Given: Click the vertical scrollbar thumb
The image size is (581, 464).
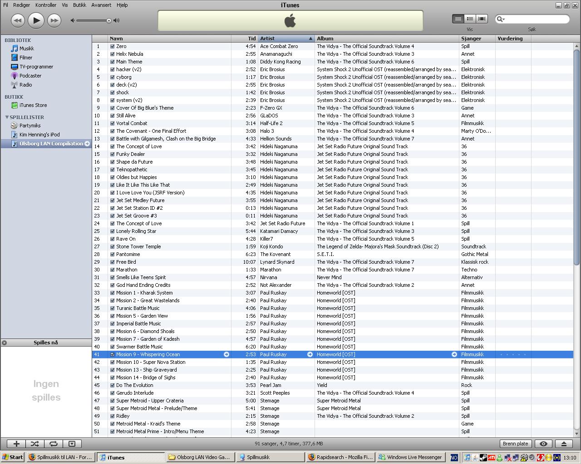Looking at the screenshot, I should point(577,157).
